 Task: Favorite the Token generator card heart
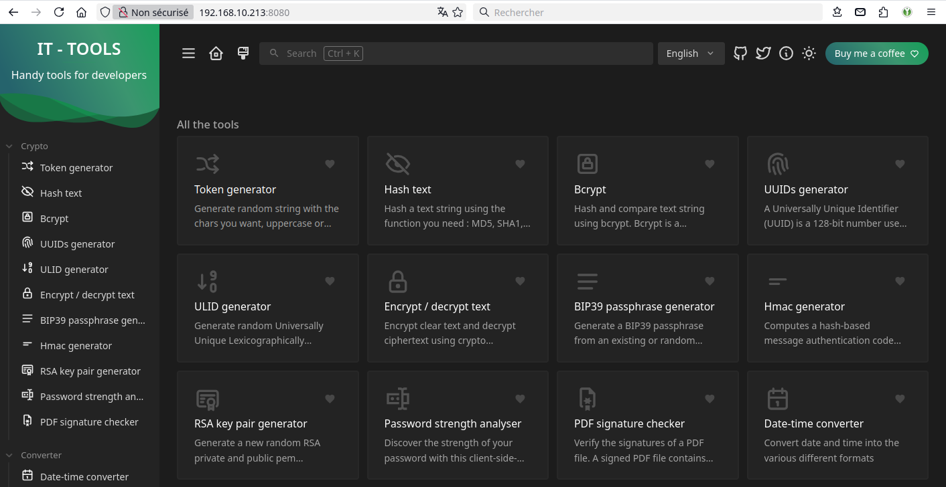point(330,164)
